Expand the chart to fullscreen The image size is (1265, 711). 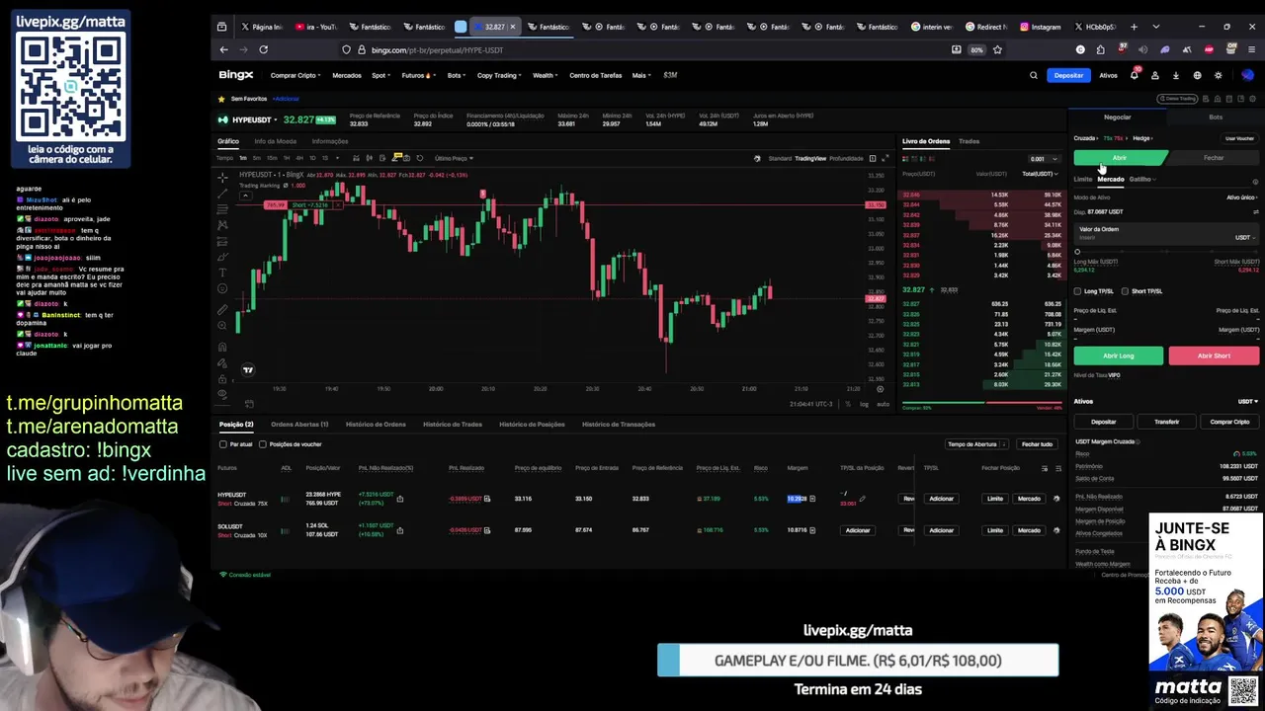tap(885, 158)
